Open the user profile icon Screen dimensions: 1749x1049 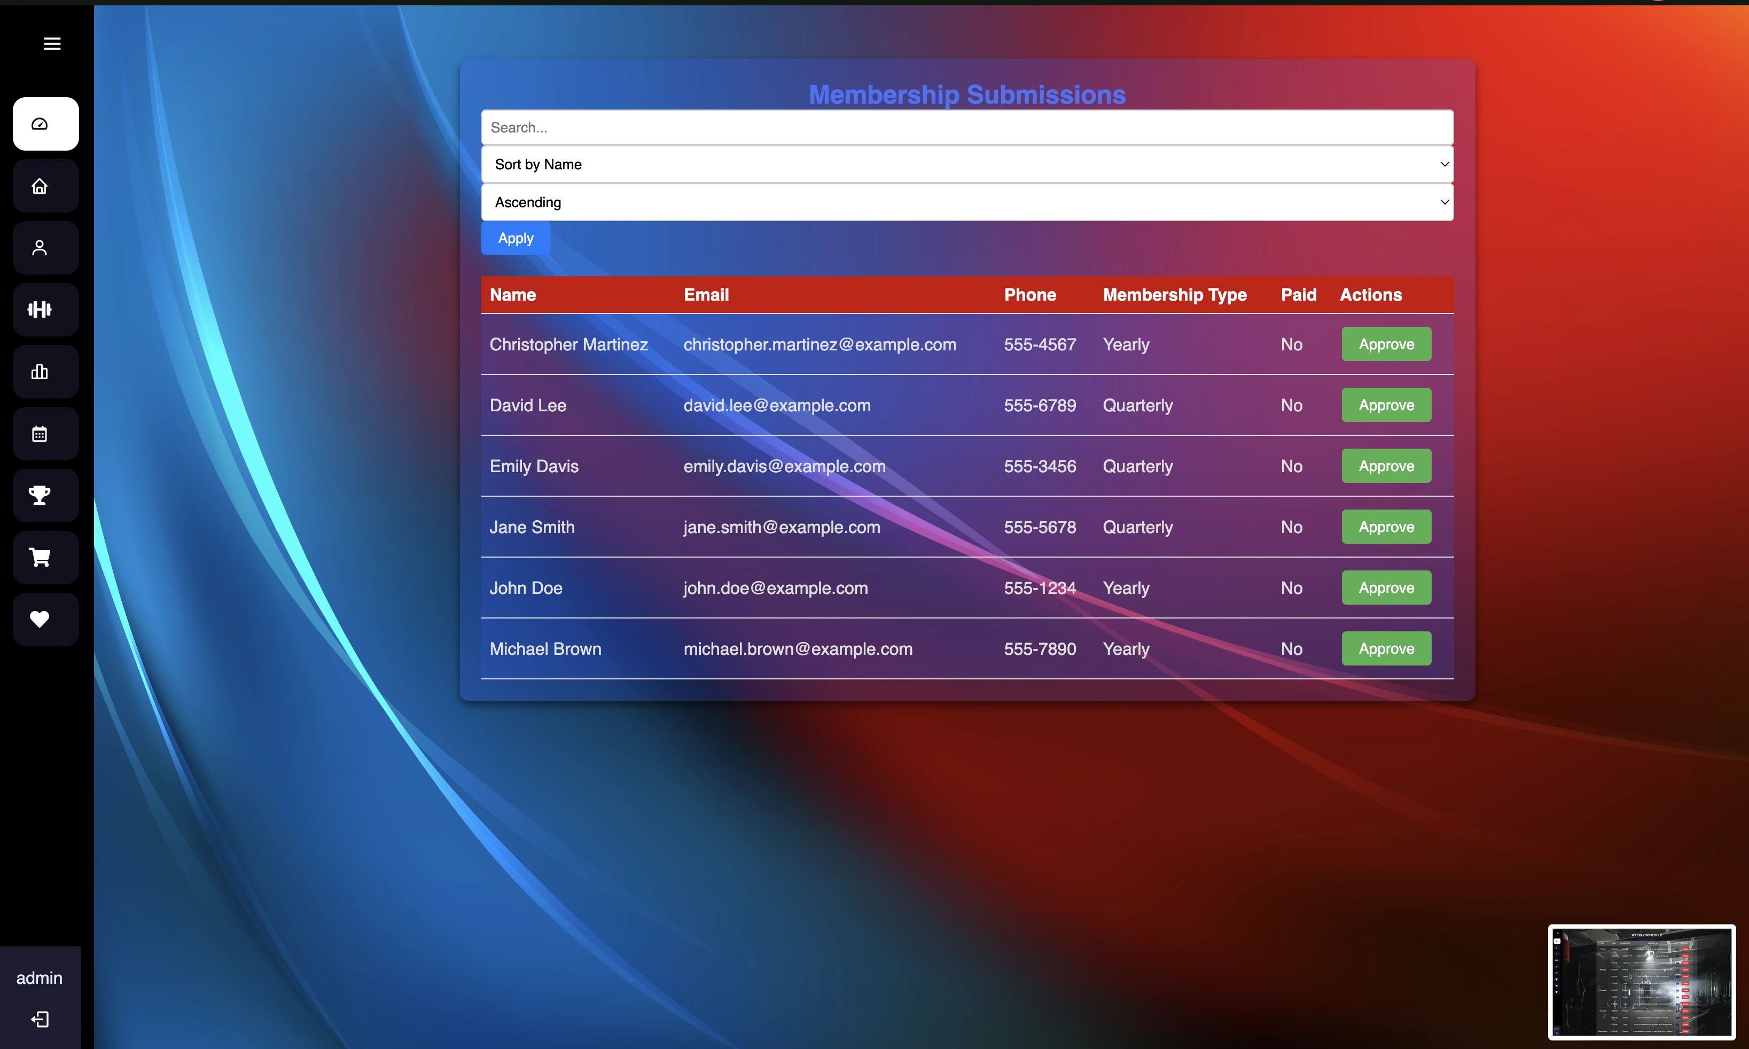[46, 247]
